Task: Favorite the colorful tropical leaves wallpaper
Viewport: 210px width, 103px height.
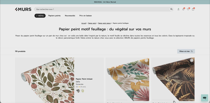Action: coord(146,60)
